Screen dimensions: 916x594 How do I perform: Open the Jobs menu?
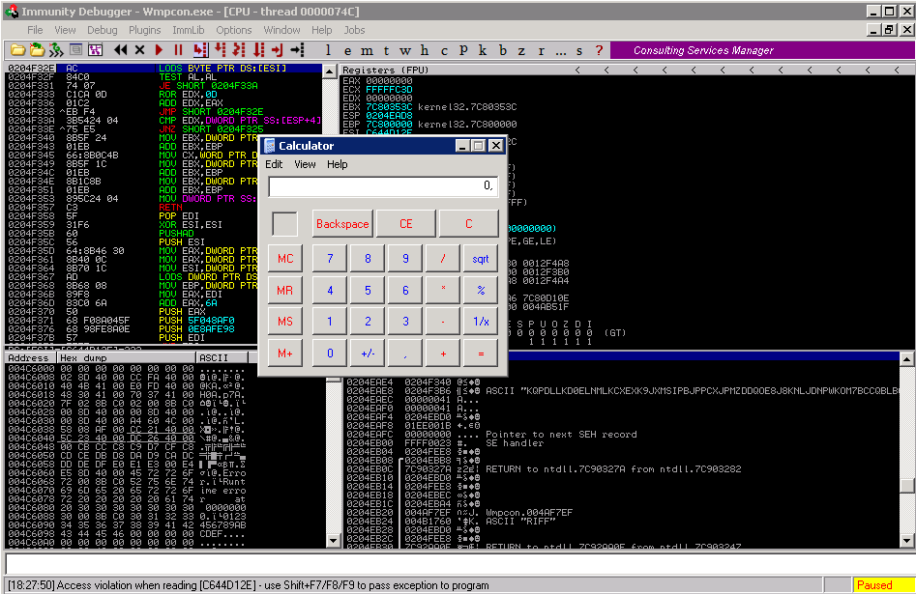[x=354, y=30]
